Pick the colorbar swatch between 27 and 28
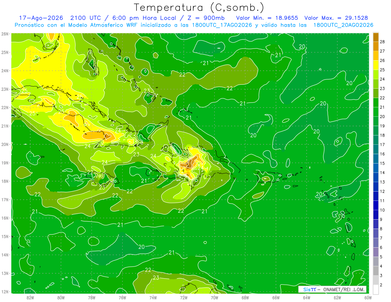This screenshot has height=302, width=391. [x=376, y=46]
